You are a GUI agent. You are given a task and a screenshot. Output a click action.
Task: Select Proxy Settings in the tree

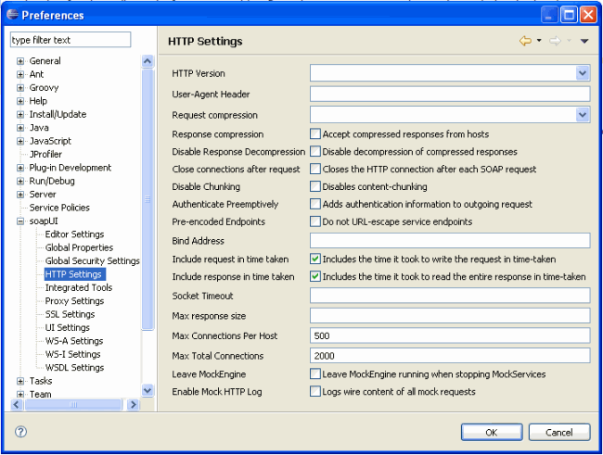[74, 301]
